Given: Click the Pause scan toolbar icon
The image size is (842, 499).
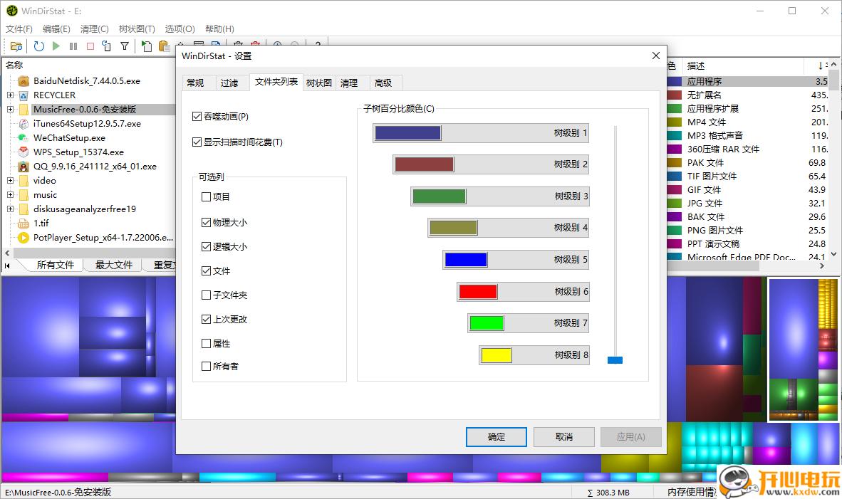Looking at the screenshot, I should tap(73, 46).
